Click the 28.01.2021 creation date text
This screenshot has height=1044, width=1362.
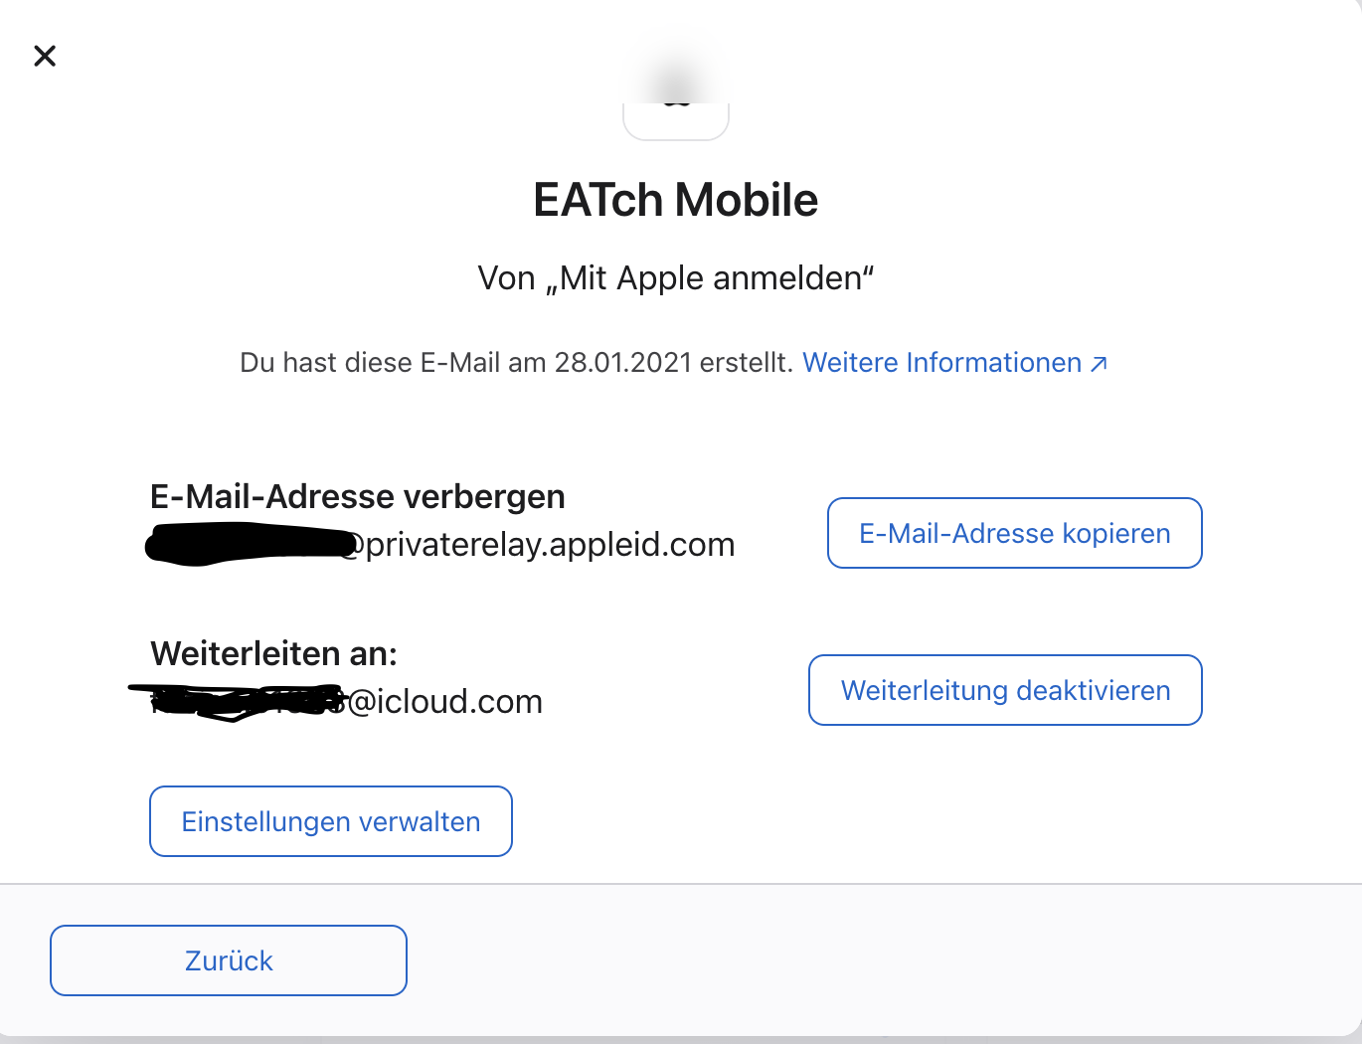[x=623, y=362]
